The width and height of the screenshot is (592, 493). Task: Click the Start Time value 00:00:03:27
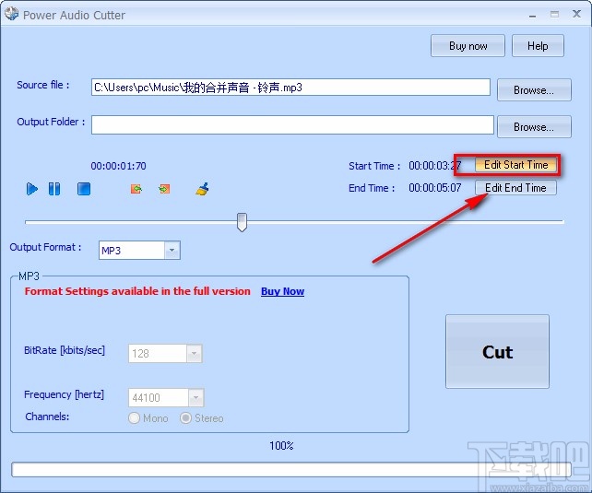coord(435,166)
